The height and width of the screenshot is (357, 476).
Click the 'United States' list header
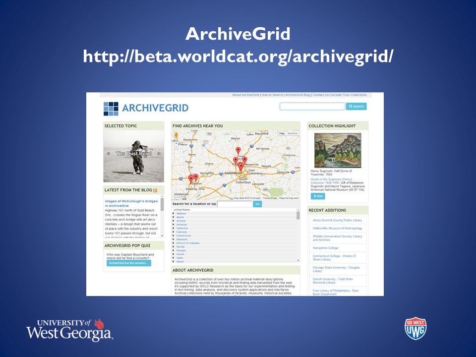pos(181,210)
